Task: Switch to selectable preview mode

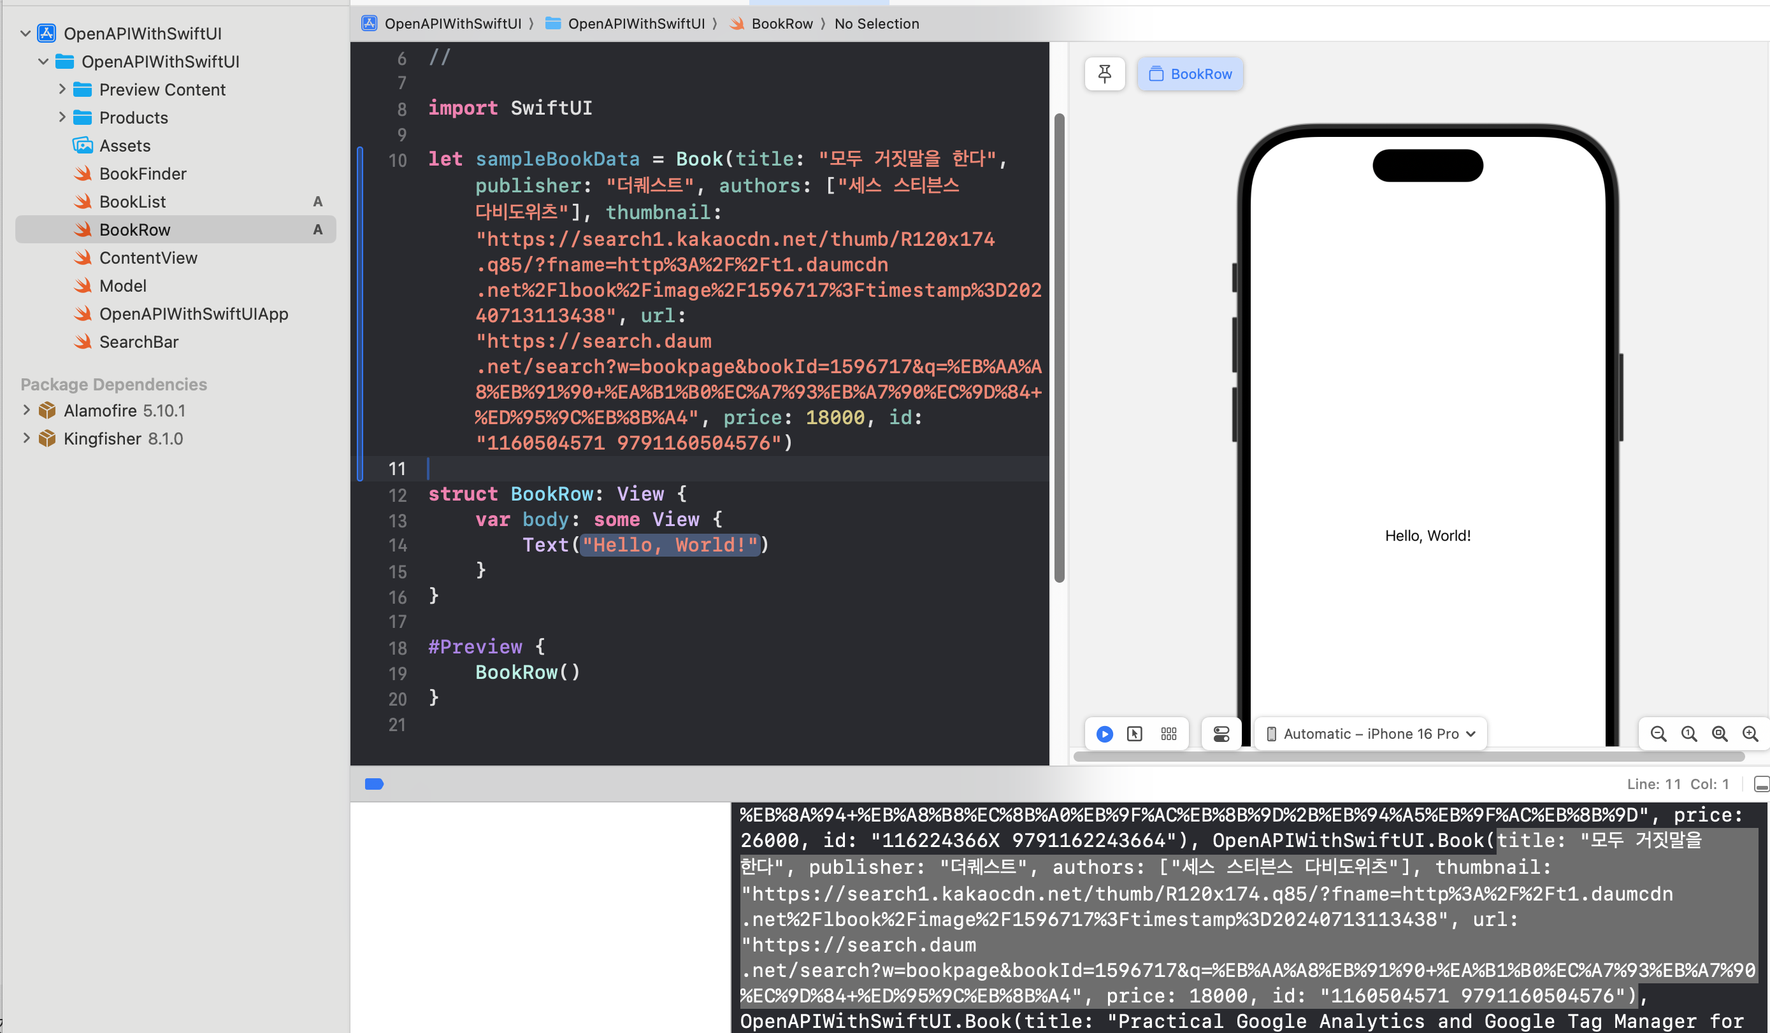Action: click(1134, 734)
